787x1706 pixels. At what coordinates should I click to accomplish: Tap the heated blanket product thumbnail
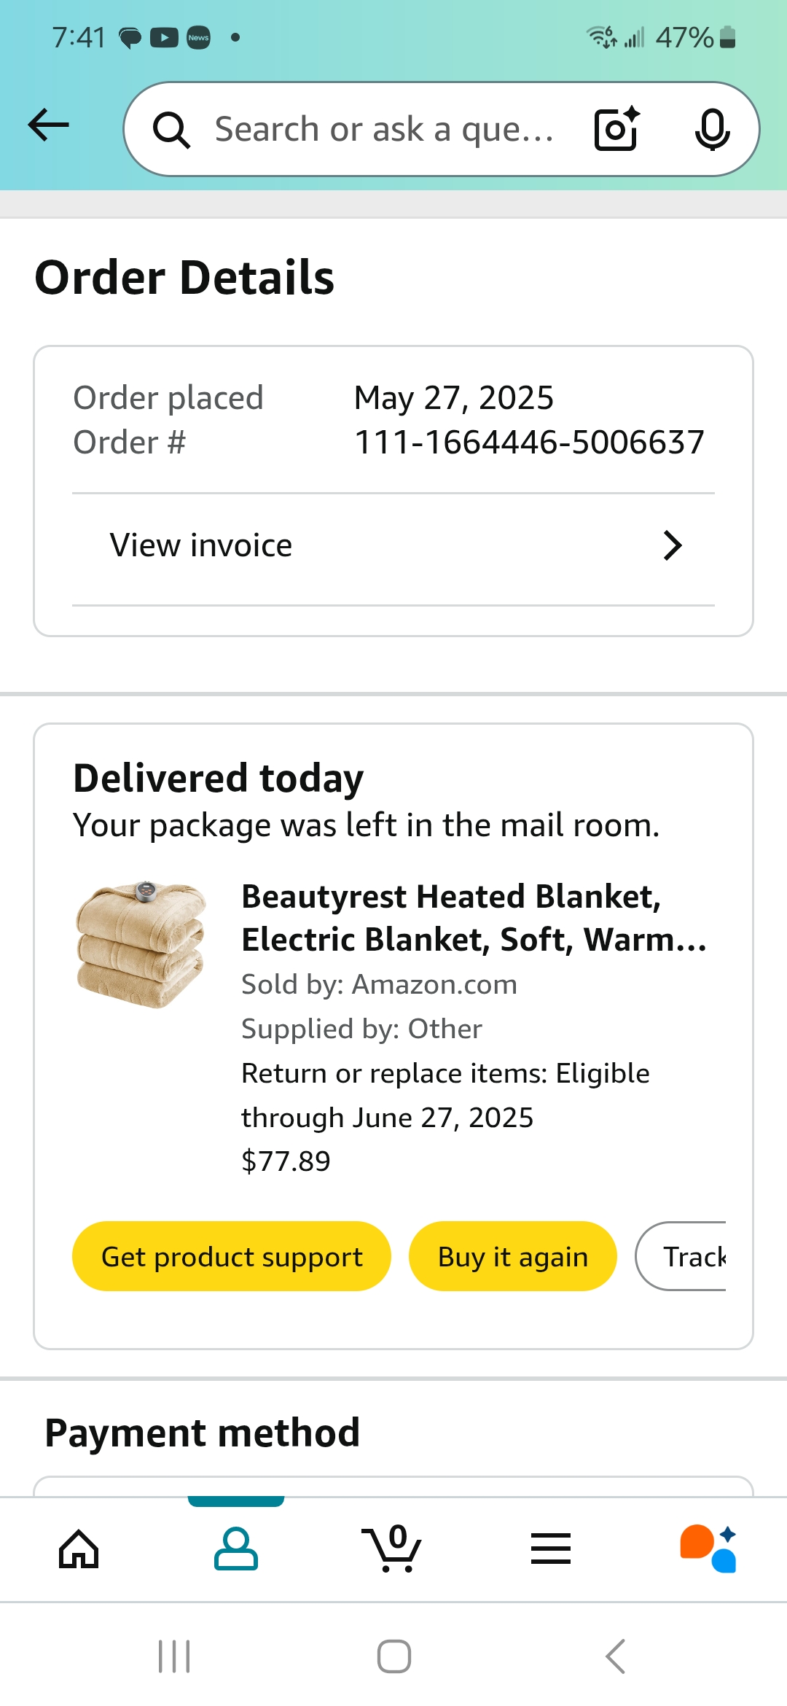[141, 945]
